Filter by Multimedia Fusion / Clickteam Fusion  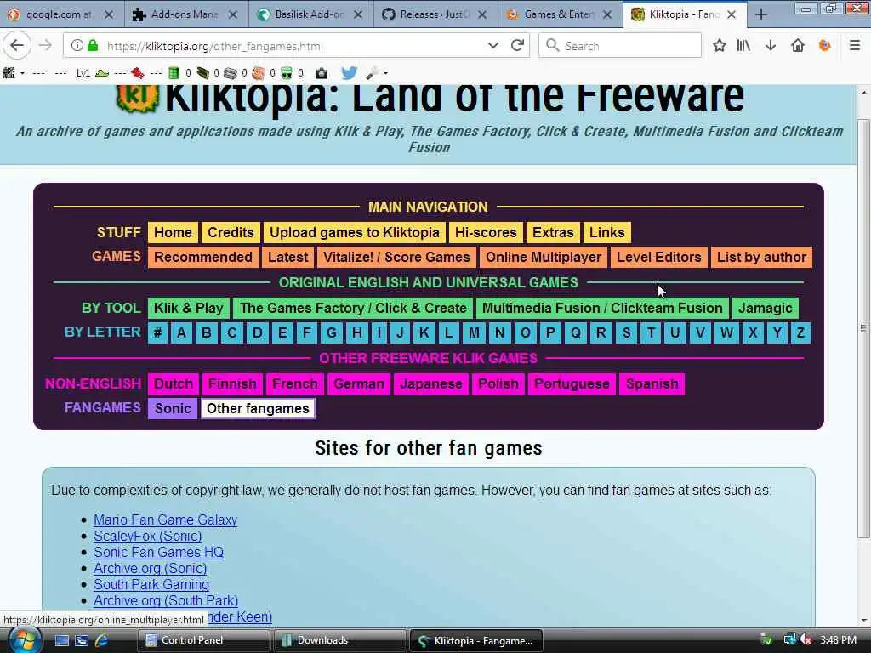click(x=602, y=308)
